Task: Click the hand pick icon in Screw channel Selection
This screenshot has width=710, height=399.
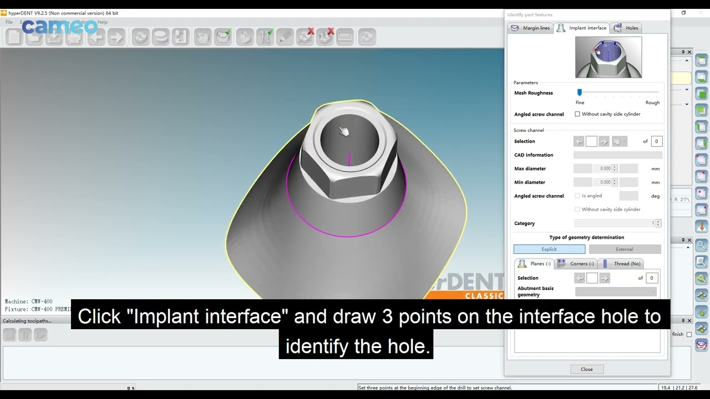Action: pos(617,141)
